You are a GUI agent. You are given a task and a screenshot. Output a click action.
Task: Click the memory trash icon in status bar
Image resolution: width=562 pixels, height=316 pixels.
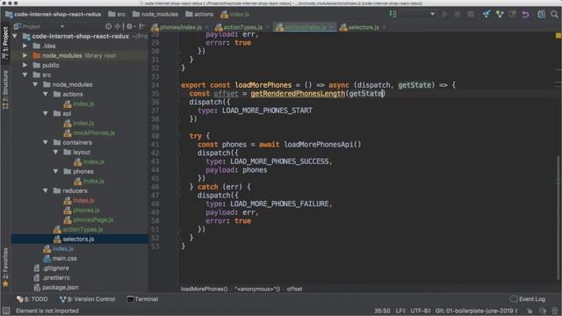tap(555, 311)
